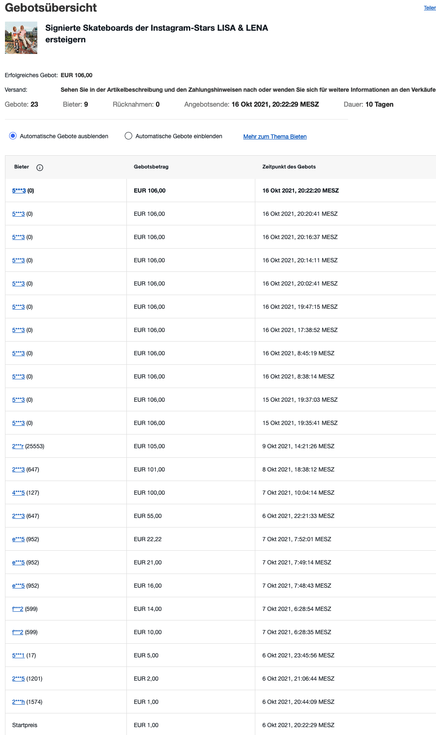This screenshot has height=735, width=436.
Task: Click the Teilen link
Action: 430,8
